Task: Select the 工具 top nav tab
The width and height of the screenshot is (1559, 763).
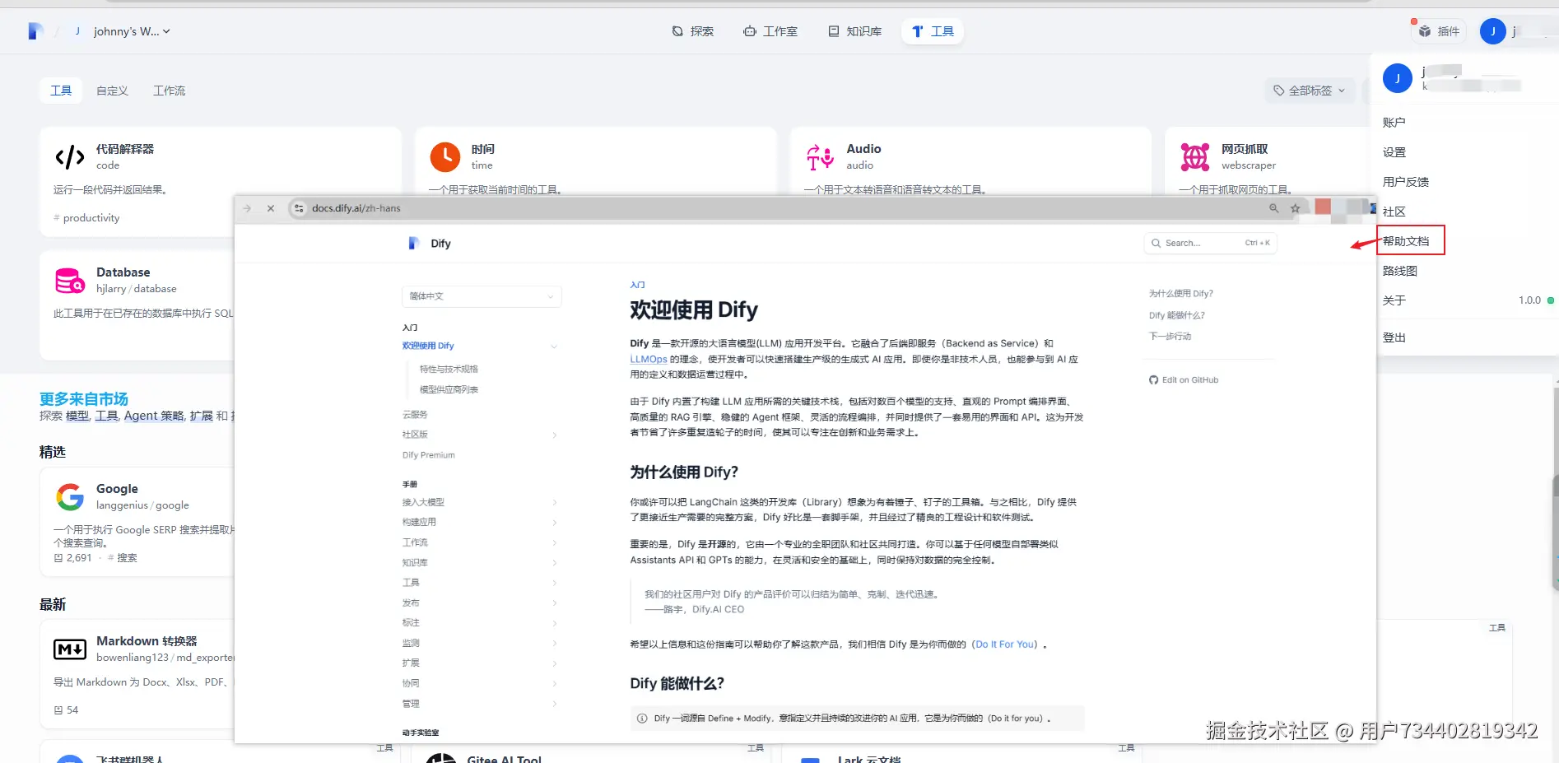Action: coord(933,31)
